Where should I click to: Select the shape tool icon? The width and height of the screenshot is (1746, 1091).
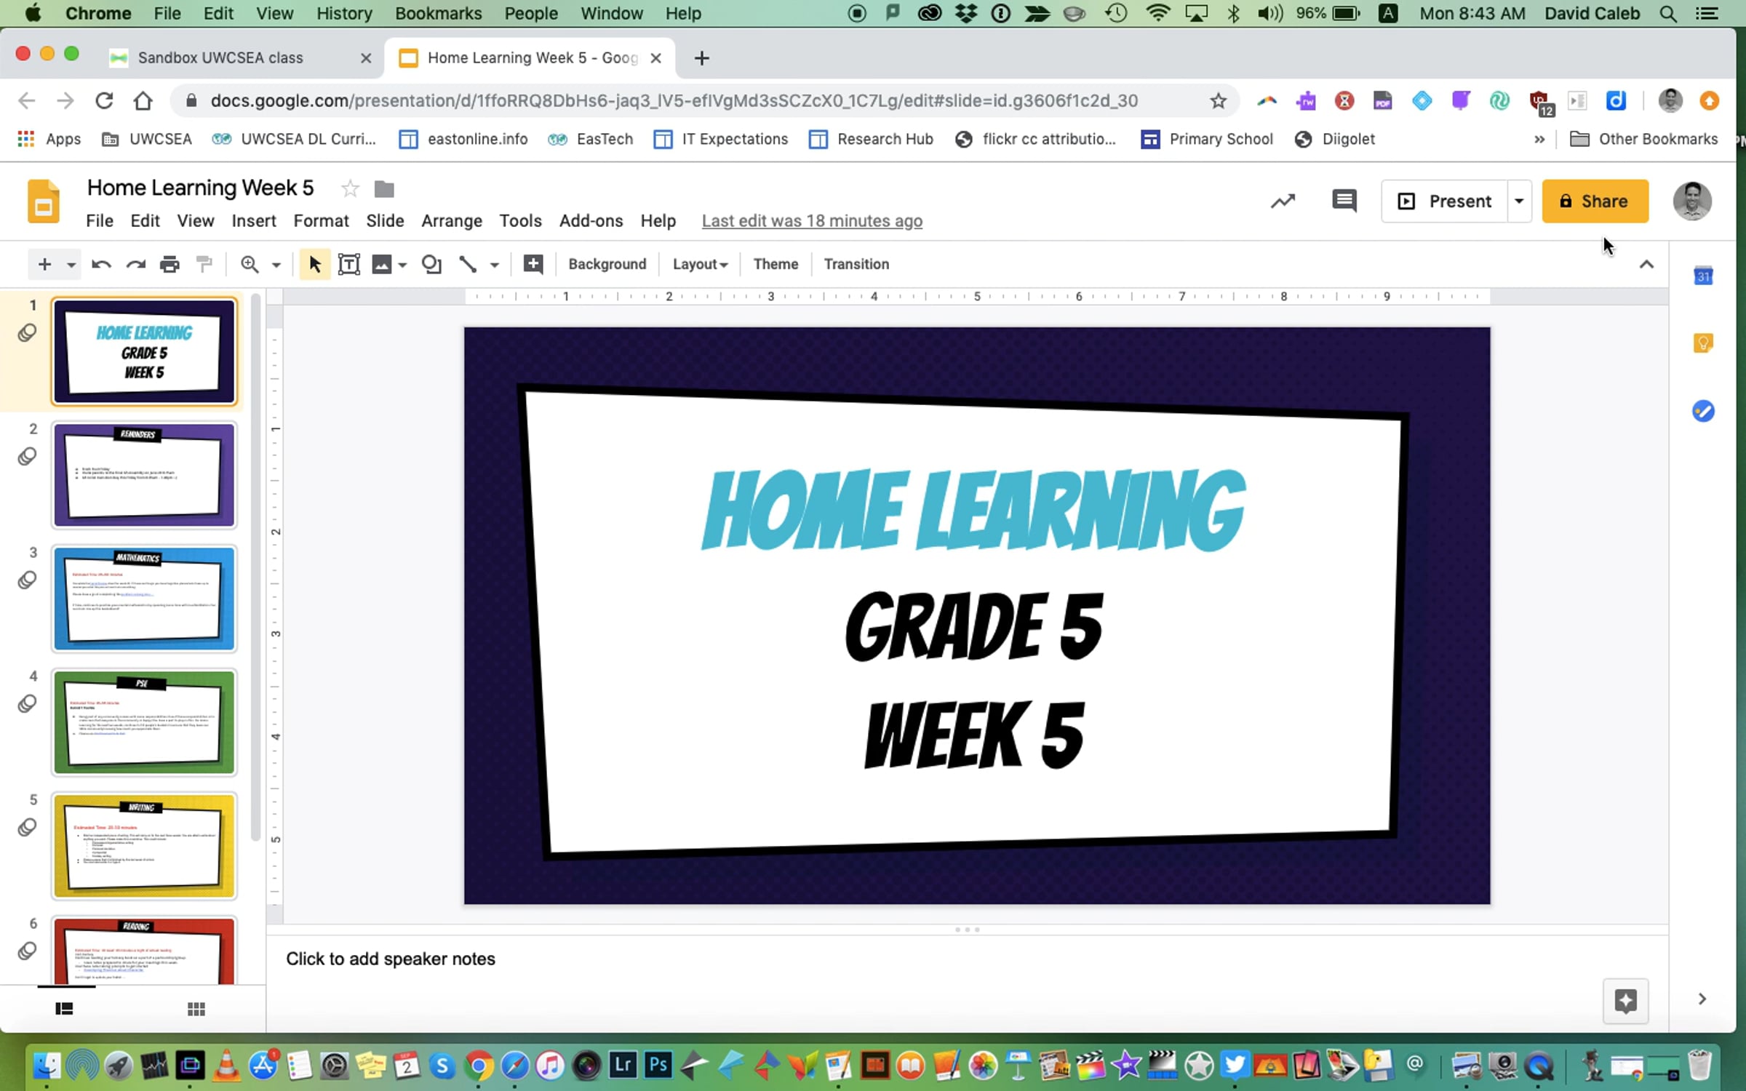click(431, 264)
